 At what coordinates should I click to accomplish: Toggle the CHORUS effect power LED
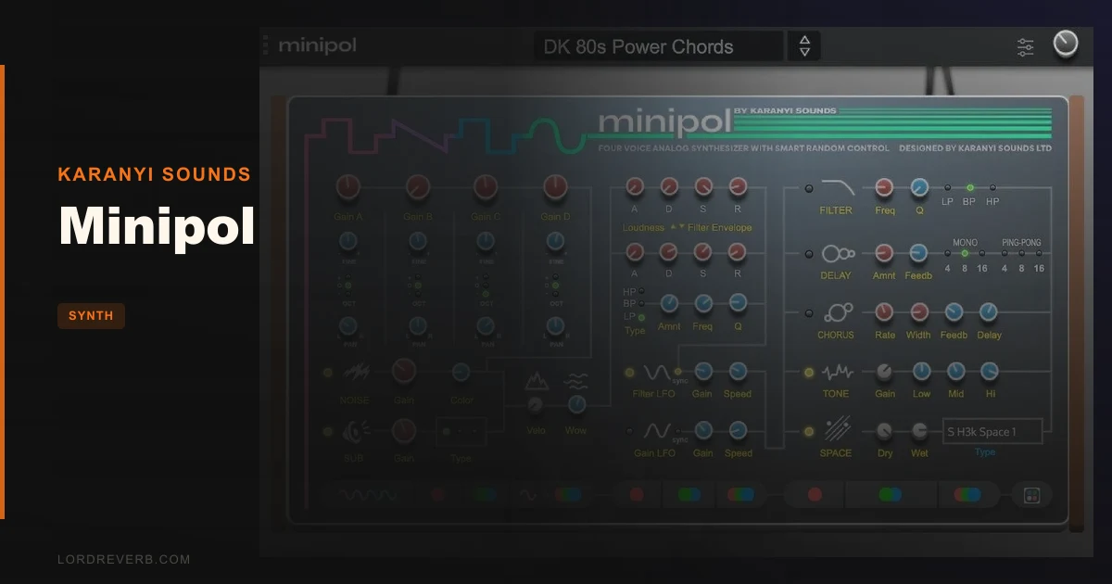[808, 313]
